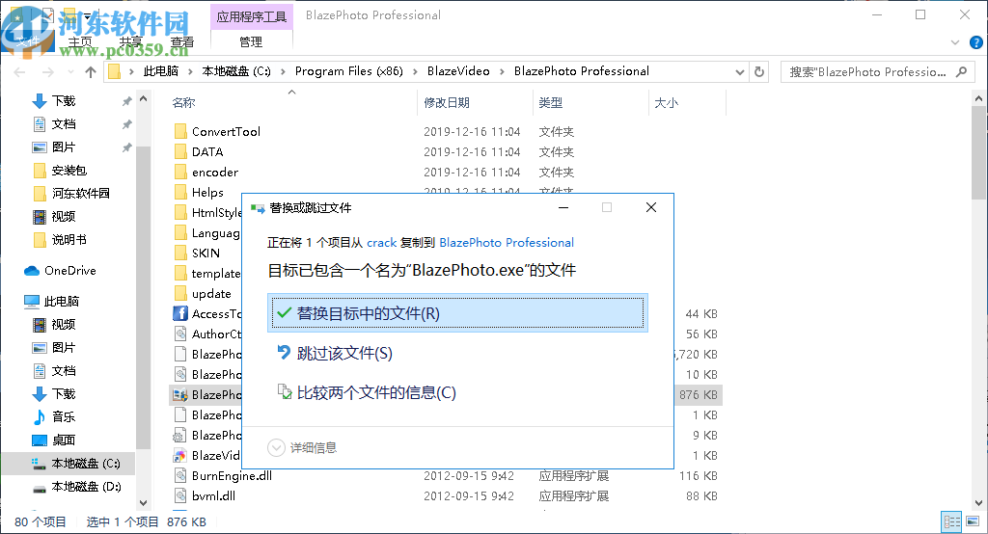
Task: Open 说明书 folder in sidebar
Action: click(69, 239)
